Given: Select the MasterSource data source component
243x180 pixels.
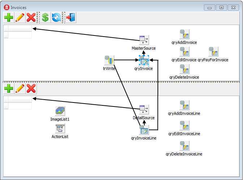Looking at the screenshot, I should [144, 40].
